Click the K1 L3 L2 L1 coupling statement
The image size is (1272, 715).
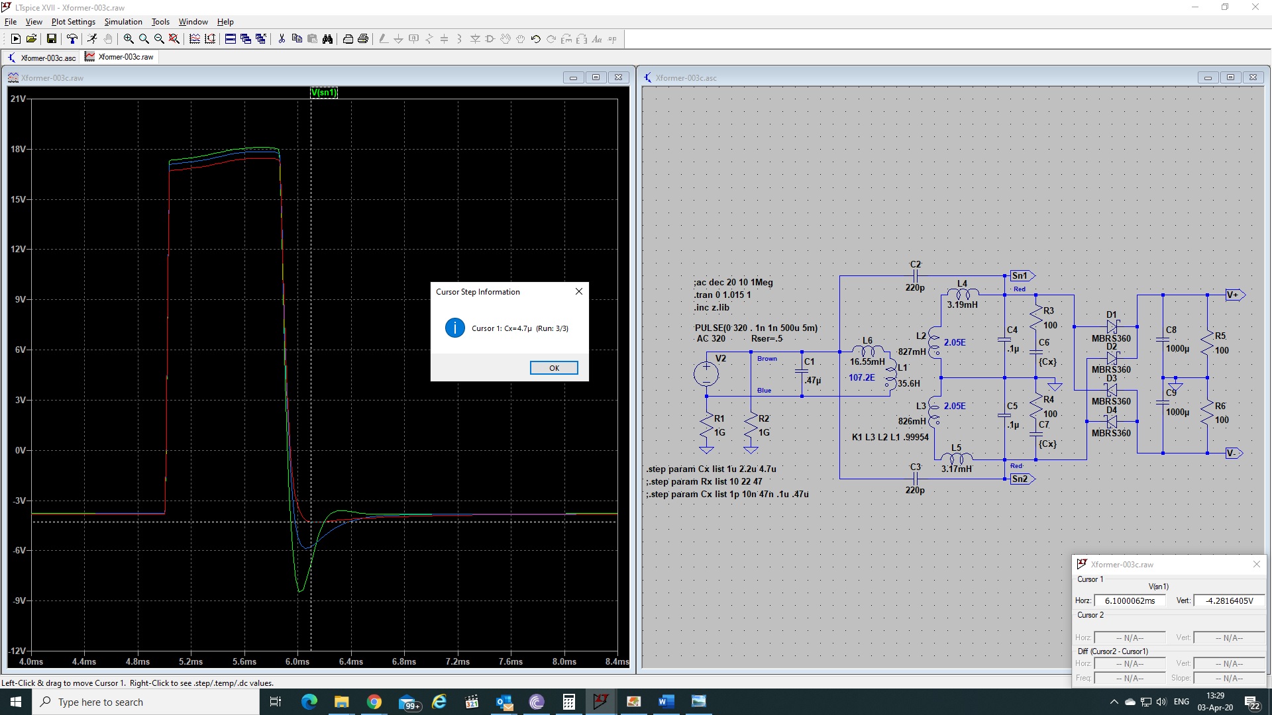tap(890, 437)
